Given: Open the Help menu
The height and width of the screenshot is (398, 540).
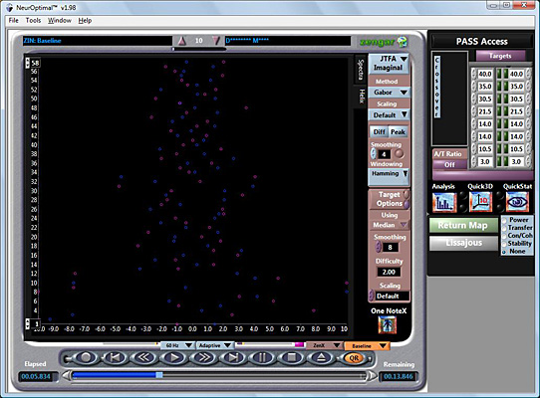Looking at the screenshot, I should point(85,20).
